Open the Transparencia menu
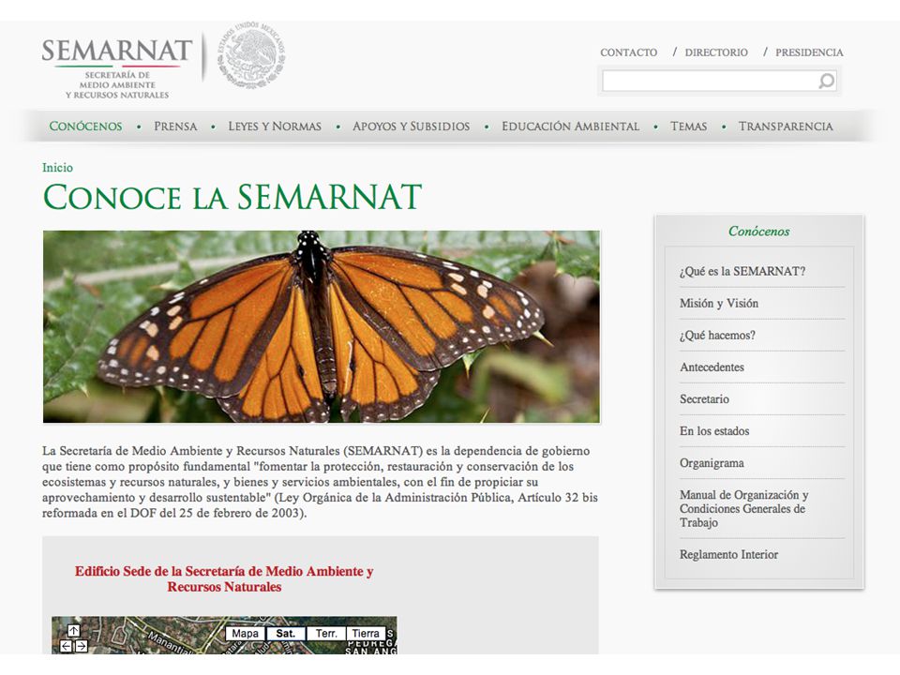This screenshot has height=675, width=900. pos(786,127)
